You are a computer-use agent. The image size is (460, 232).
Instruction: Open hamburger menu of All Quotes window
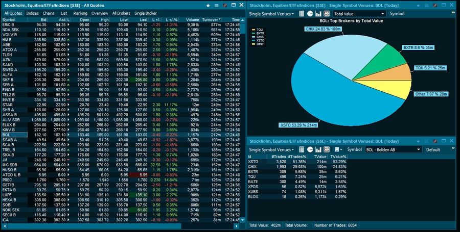[x=217, y=5]
